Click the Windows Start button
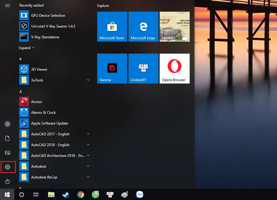Screen dimensions: 277x200 click(x=7, y=195)
